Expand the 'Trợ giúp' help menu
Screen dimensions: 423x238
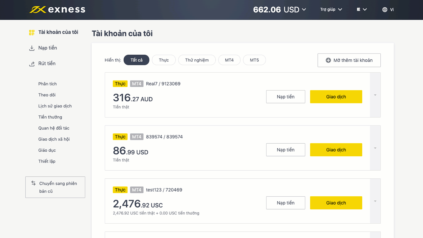[x=331, y=10]
